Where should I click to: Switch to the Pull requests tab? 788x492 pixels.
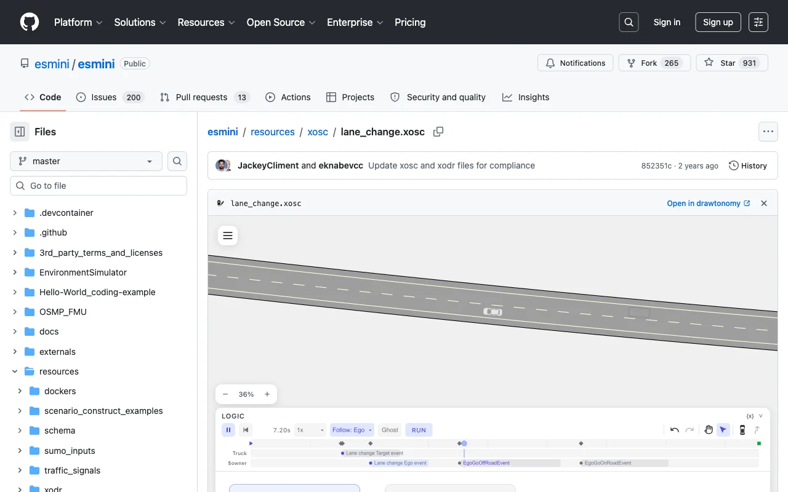coord(204,97)
